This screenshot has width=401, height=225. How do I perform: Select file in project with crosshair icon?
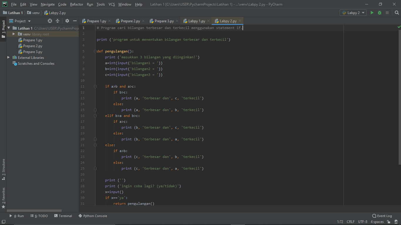tap(50, 21)
